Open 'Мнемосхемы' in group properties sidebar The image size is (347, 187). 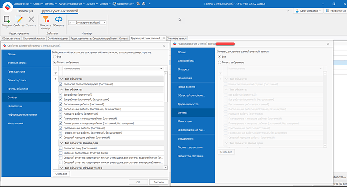[x=26, y=106]
